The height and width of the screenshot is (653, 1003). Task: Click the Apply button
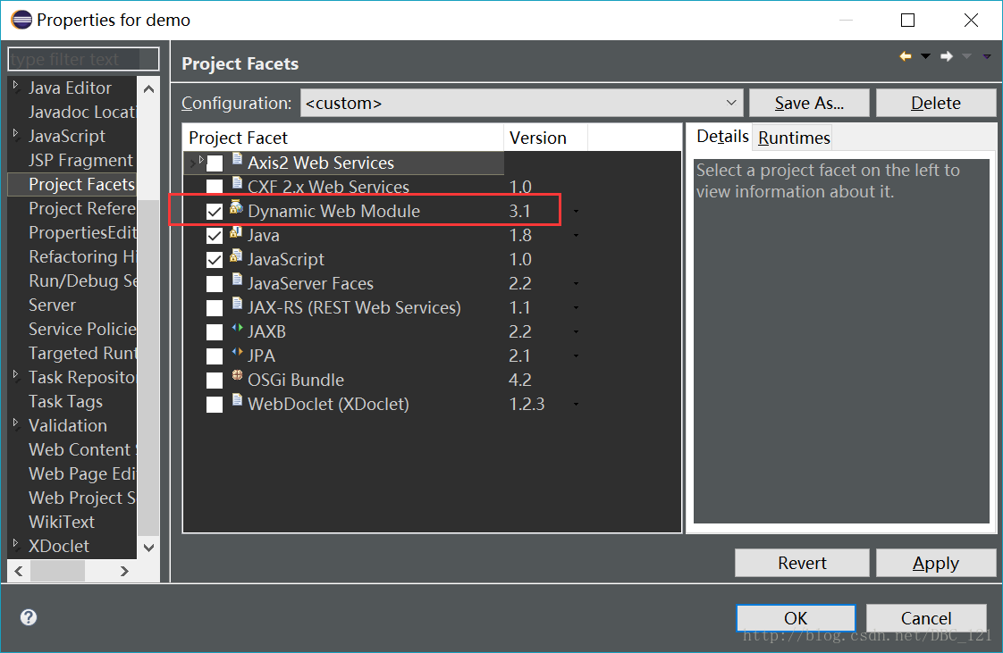935,563
